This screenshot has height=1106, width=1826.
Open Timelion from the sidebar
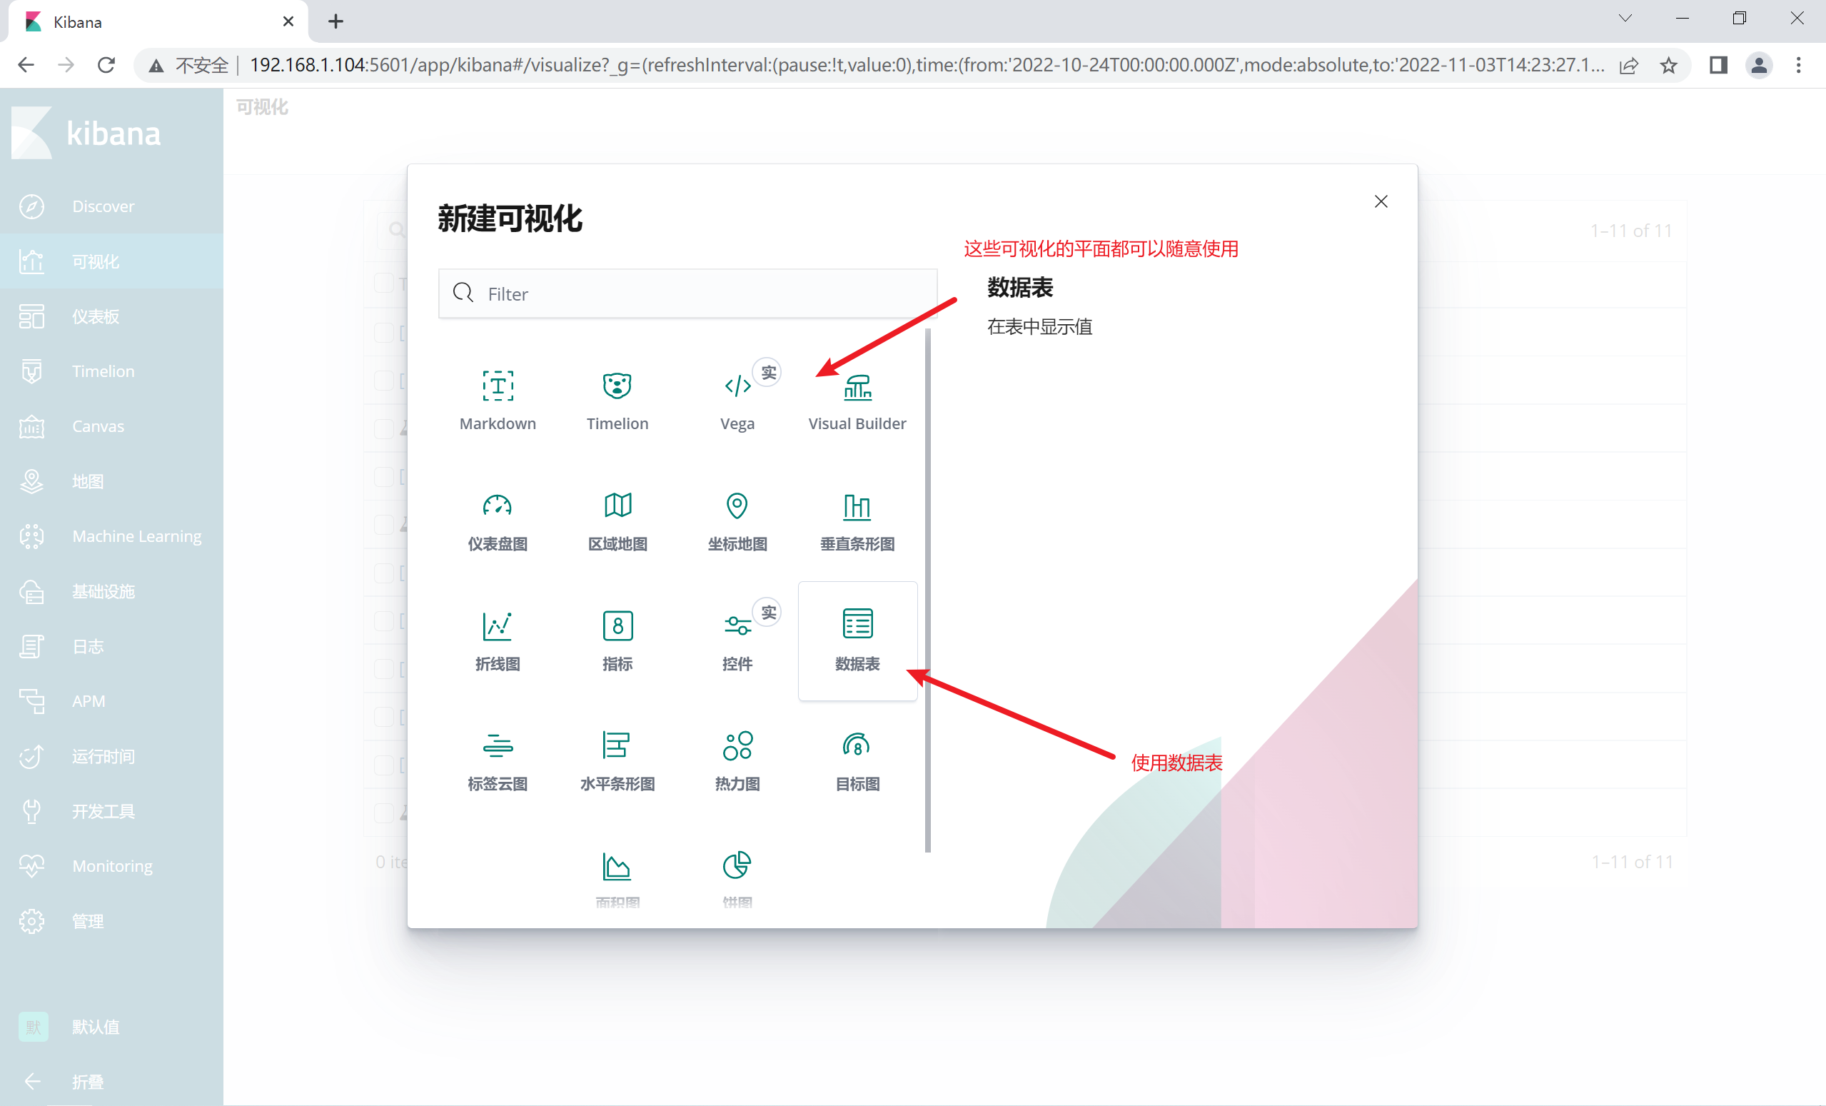pos(111,371)
